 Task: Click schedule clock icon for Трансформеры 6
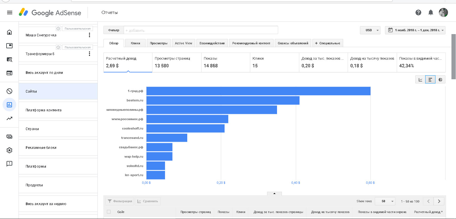coord(58,47)
